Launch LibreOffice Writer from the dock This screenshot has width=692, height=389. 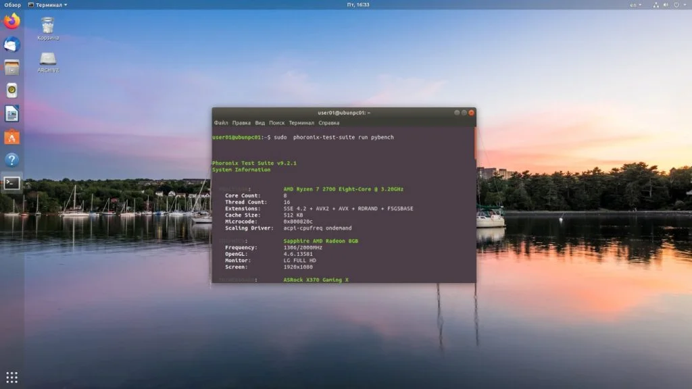[12, 113]
